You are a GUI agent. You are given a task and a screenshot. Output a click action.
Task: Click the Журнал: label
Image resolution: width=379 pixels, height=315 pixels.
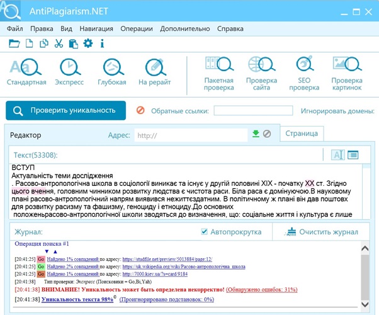click(x=28, y=232)
